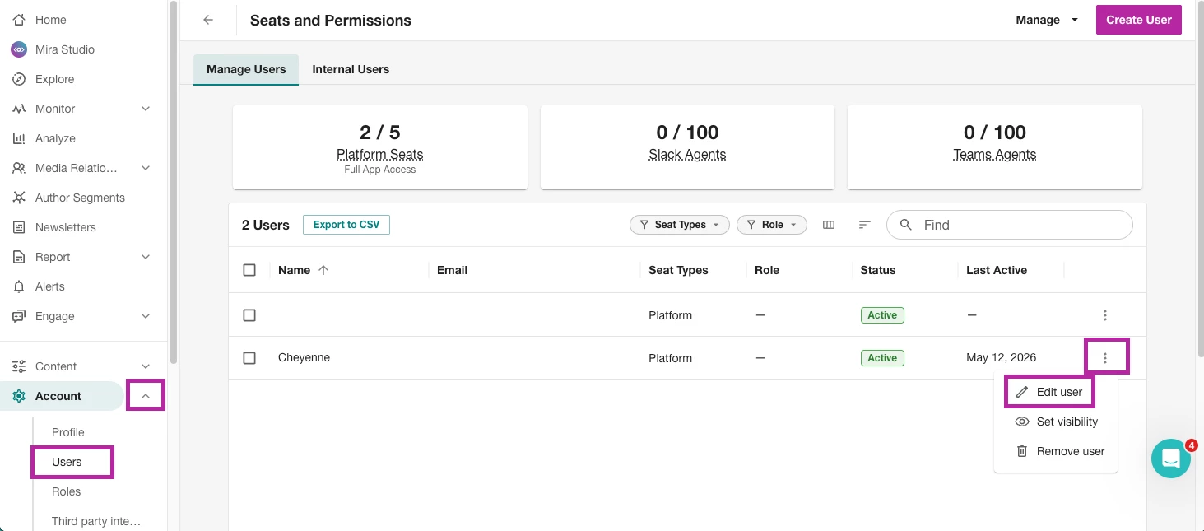Image resolution: width=1204 pixels, height=531 pixels.
Task: Click the sidebar vertical scrollbar
Action: pos(173,181)
